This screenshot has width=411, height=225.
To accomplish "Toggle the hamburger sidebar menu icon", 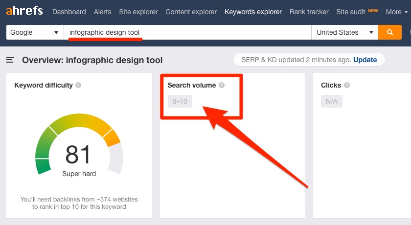I will (x=10, y=60).
